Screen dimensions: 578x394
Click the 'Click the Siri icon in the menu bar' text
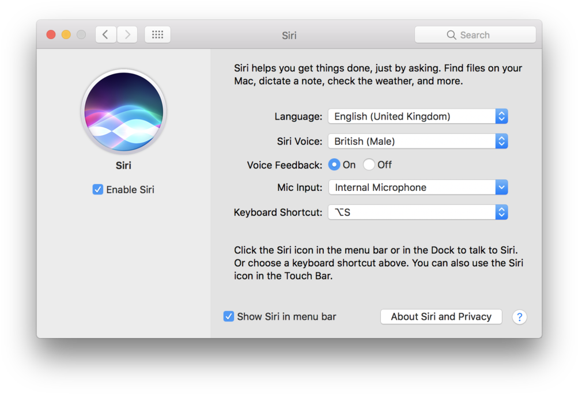pyautogui.click(x=379, y=263)
